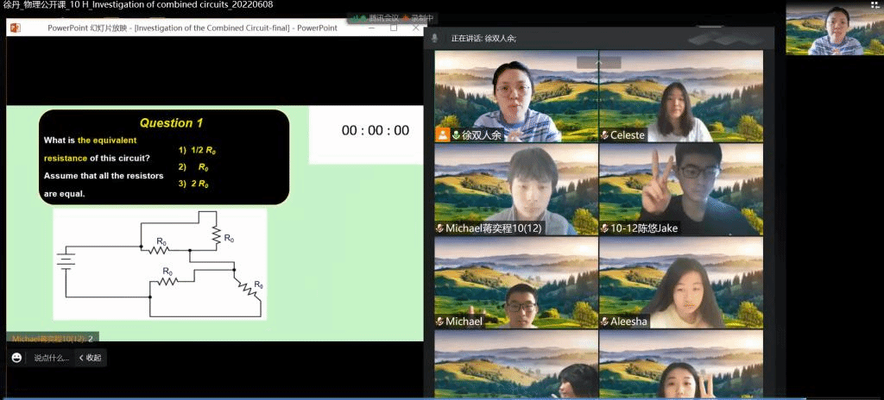Click the orange host icon on 徐双人余's tile
884x400 pixels.
click(442, 135)
